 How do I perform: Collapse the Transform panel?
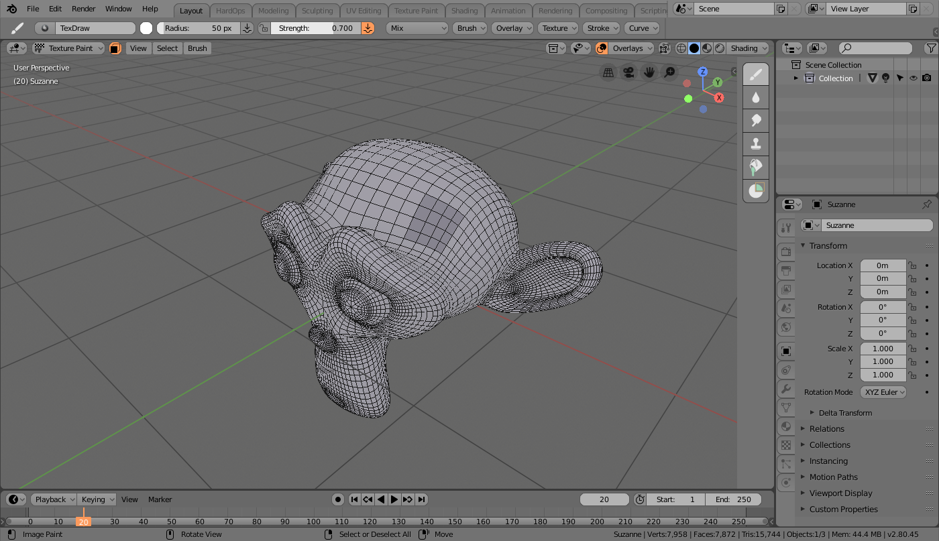803,246
